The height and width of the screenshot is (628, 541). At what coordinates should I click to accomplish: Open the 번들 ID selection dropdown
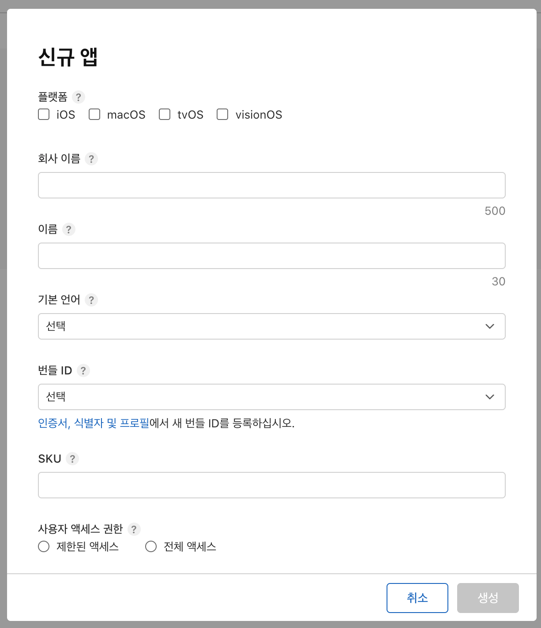272,397
